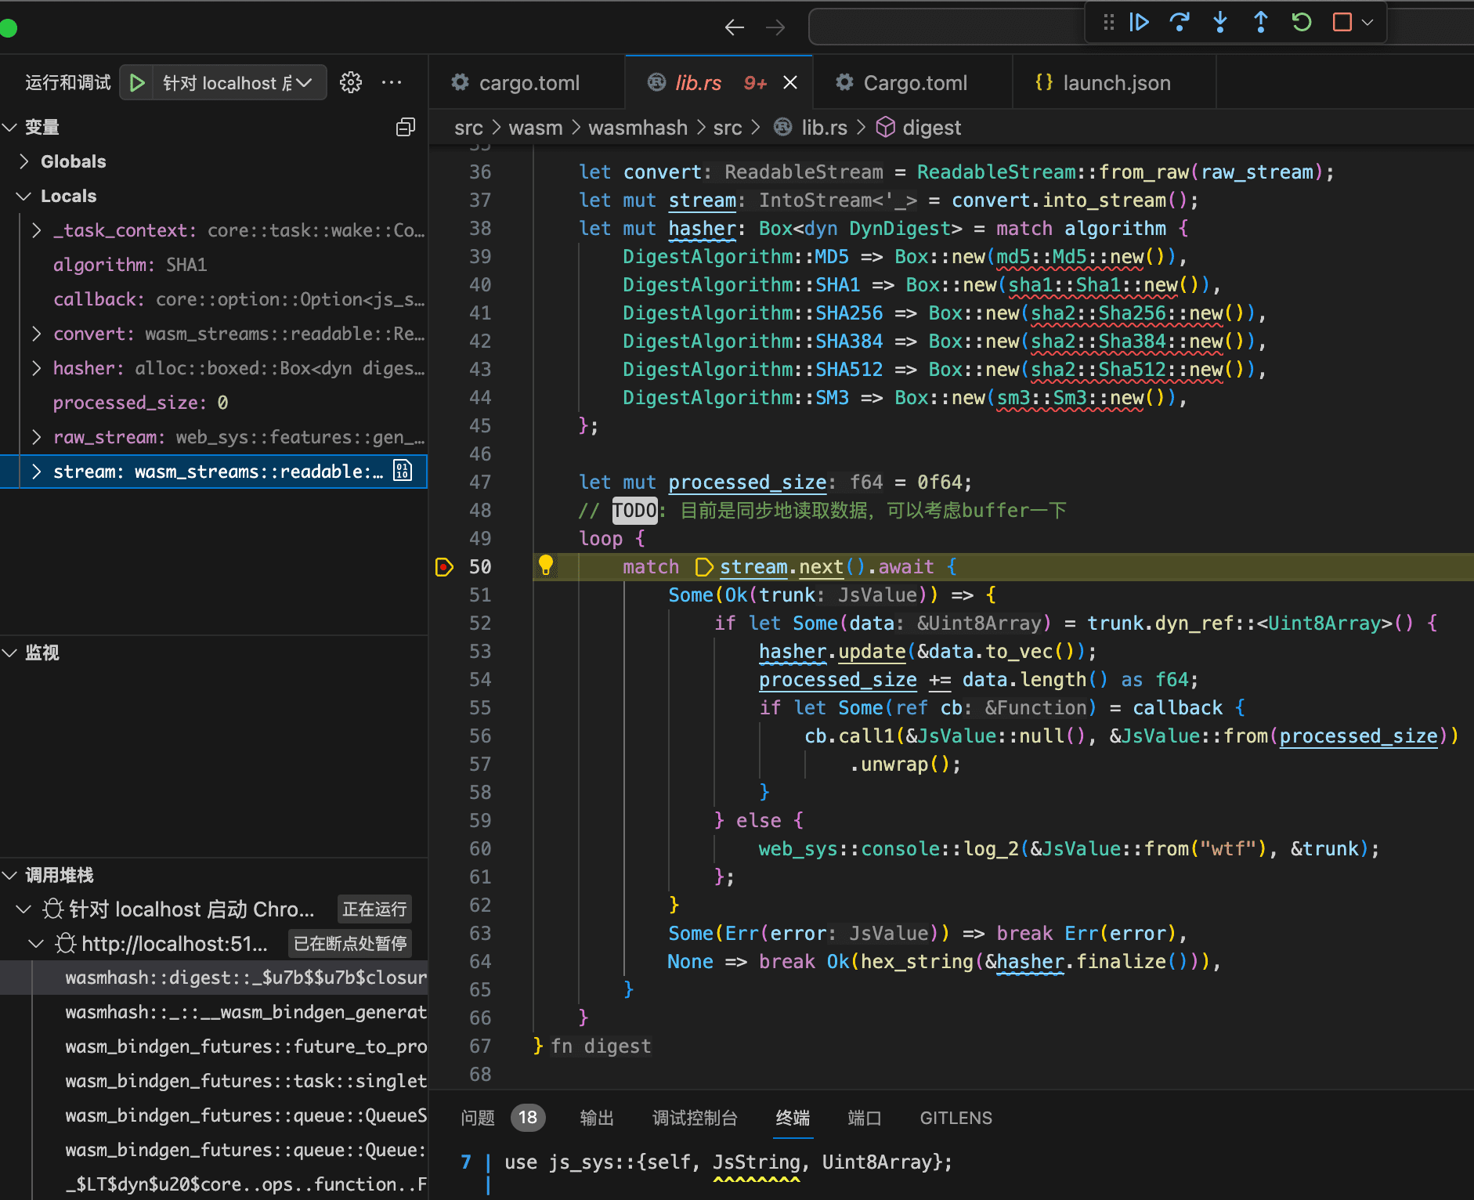
Task: Open 输出 output panel tab
Action: (x=597, y=1118)
